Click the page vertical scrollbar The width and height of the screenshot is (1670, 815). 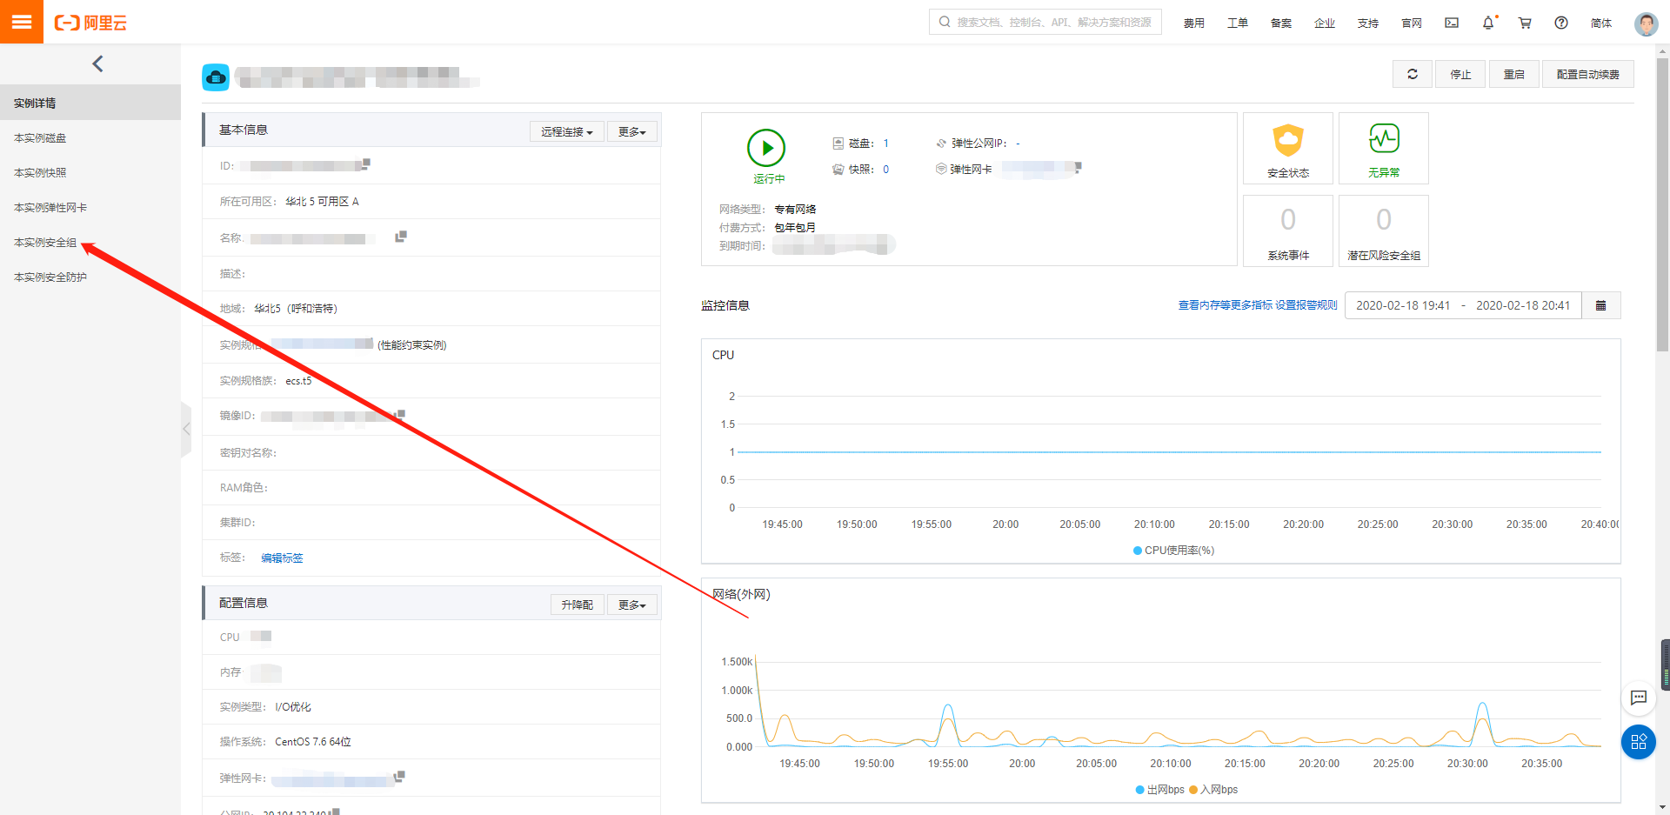click(x=1662, y=204)
